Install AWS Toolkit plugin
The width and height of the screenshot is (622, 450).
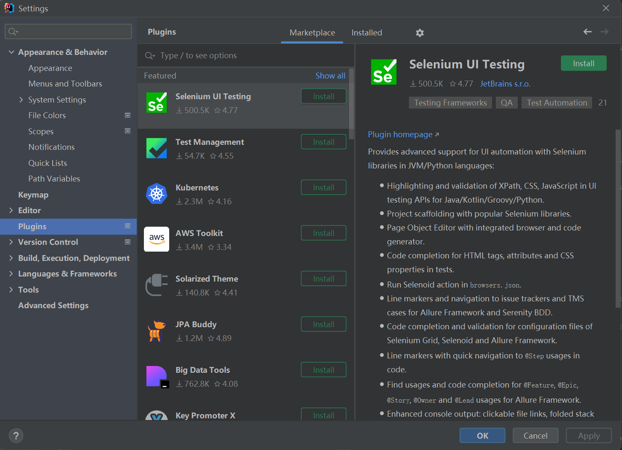pos(324,233)
